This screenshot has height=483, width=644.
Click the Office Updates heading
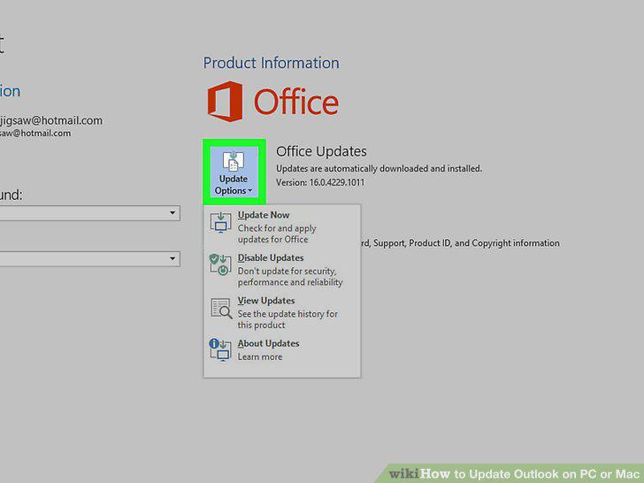321,151
